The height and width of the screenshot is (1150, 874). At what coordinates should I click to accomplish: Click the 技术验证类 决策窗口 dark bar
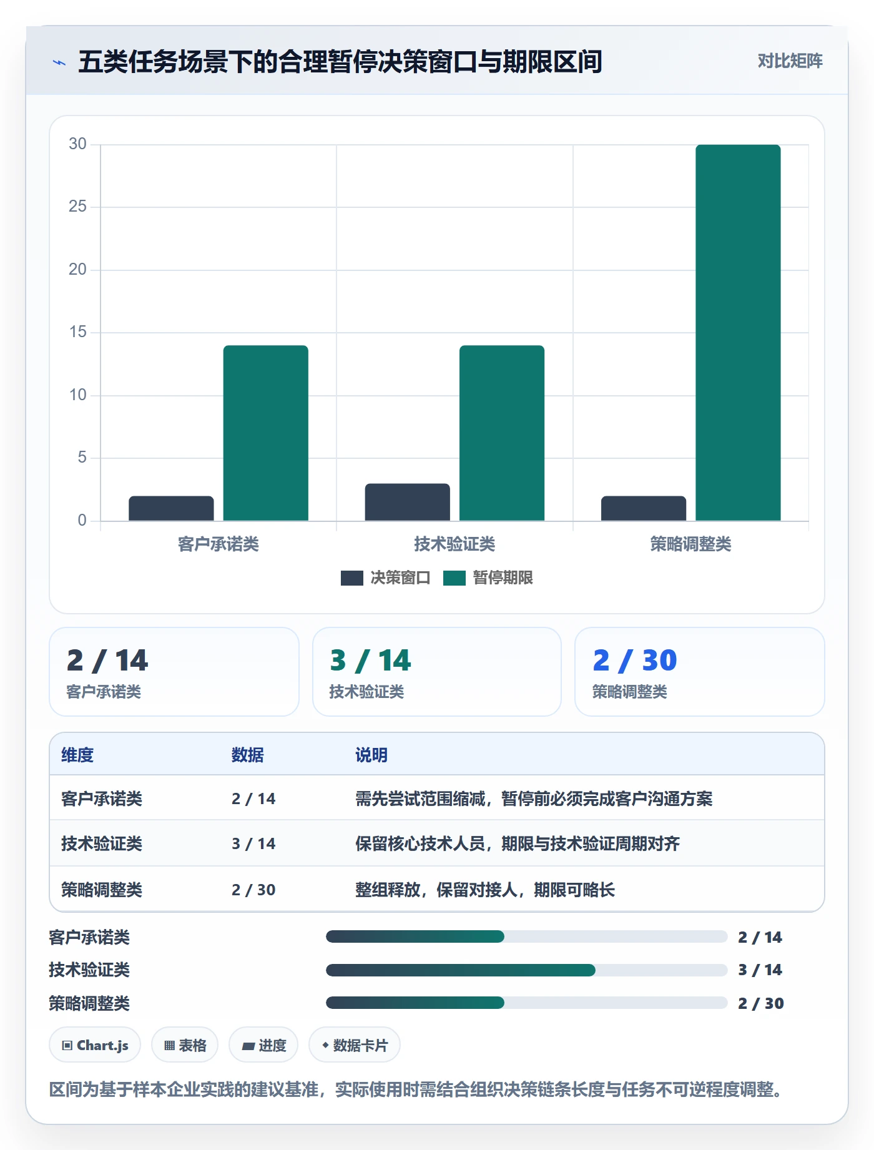[x=407, y=502]
